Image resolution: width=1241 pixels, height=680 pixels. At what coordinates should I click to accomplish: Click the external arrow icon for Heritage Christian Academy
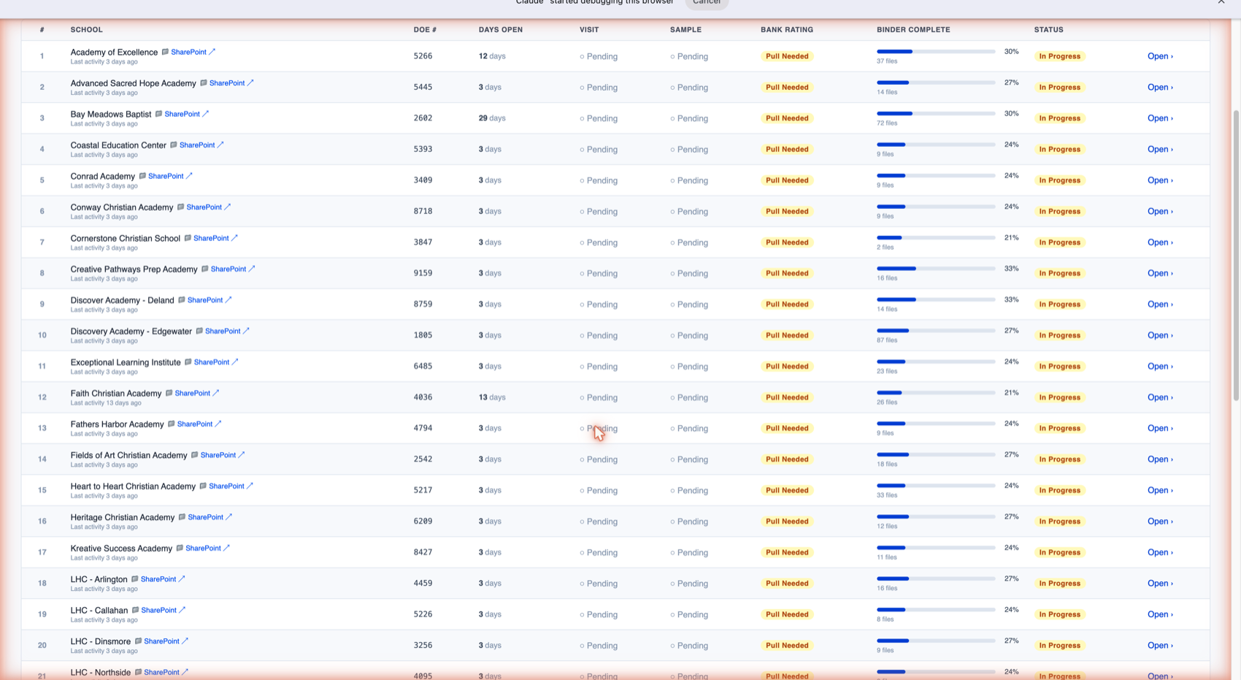(x=229, y=517)
